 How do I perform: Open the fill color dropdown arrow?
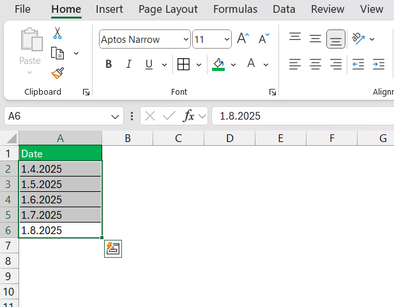point(233,65)
